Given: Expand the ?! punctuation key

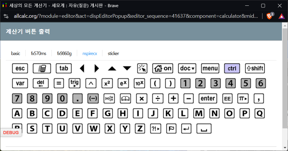Looking at the screenshot, I should (x=156, y=129).
